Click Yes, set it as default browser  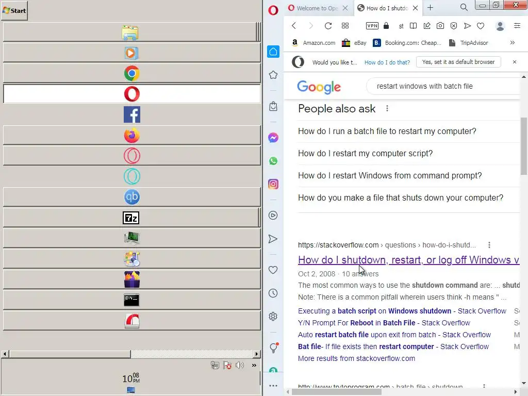coord(458,62)
